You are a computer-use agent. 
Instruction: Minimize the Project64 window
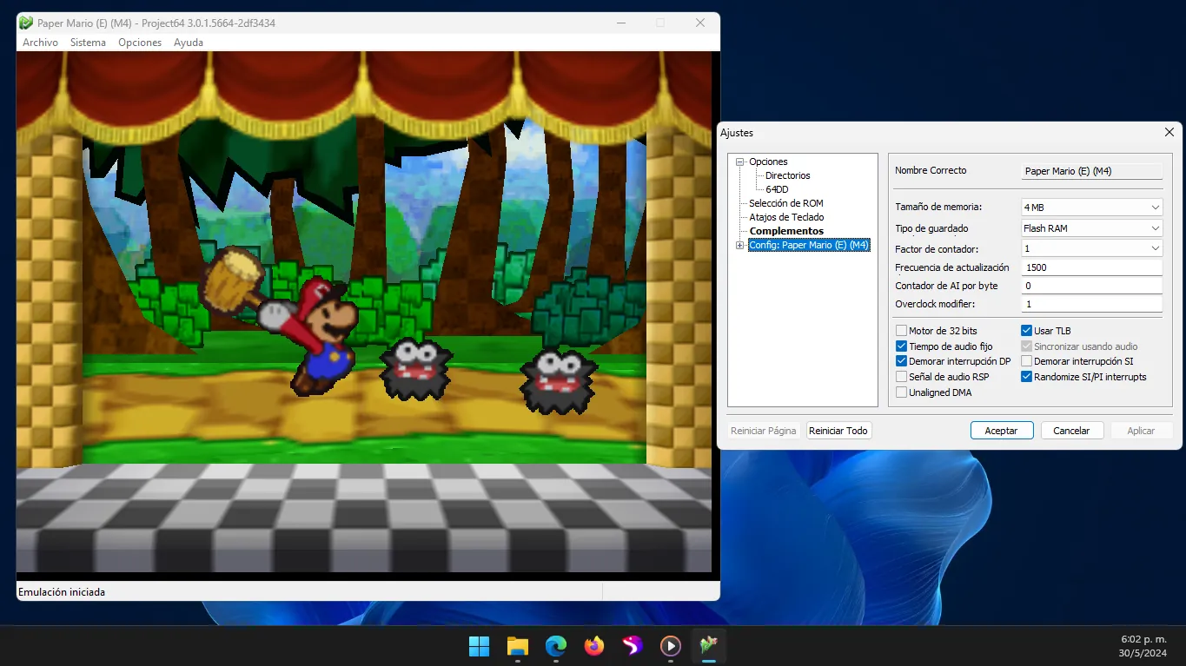click(620, 23)
